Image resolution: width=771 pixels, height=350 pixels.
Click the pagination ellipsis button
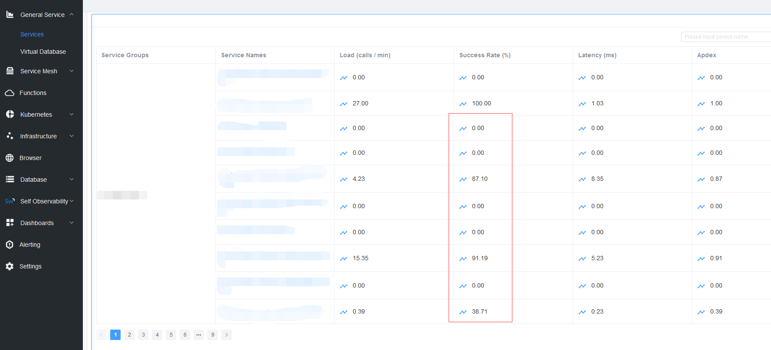click(199, 335)
